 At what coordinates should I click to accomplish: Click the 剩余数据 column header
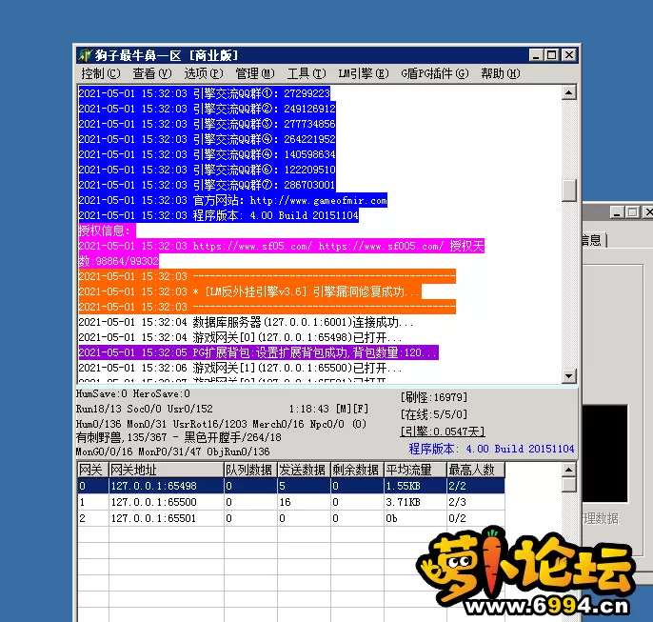357,470
